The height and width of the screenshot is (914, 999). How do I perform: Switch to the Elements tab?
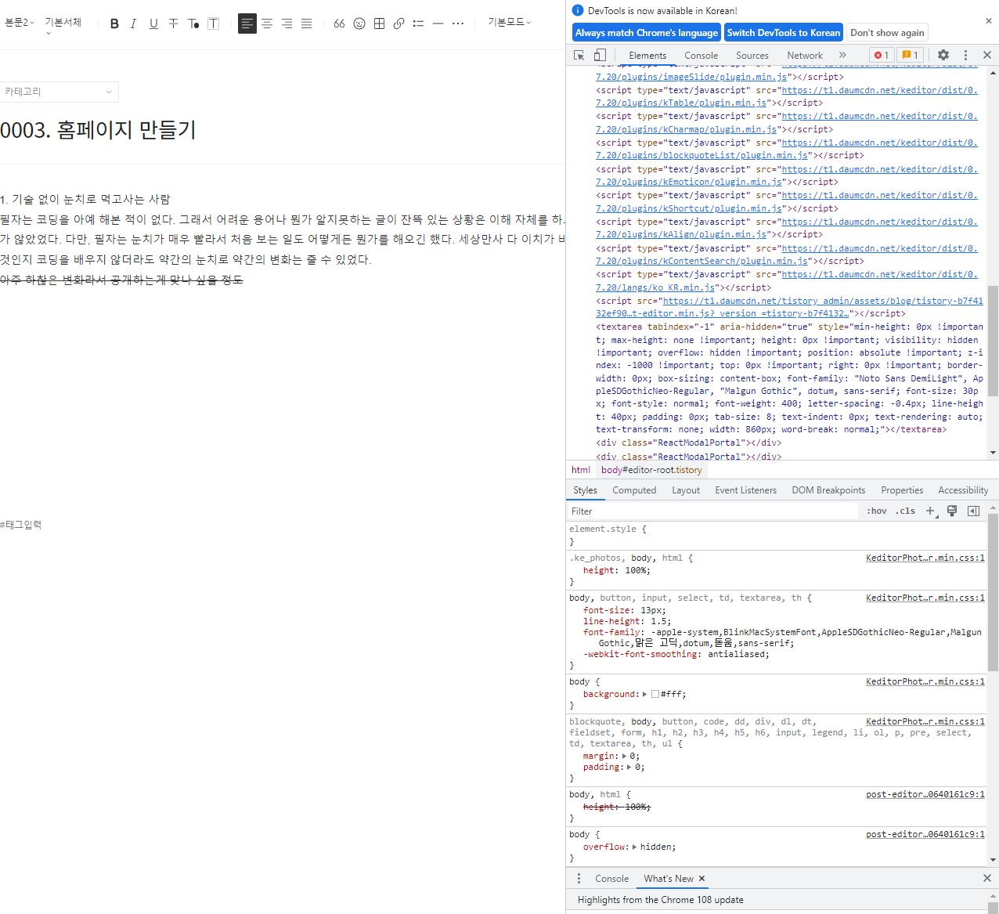(647, 55)
